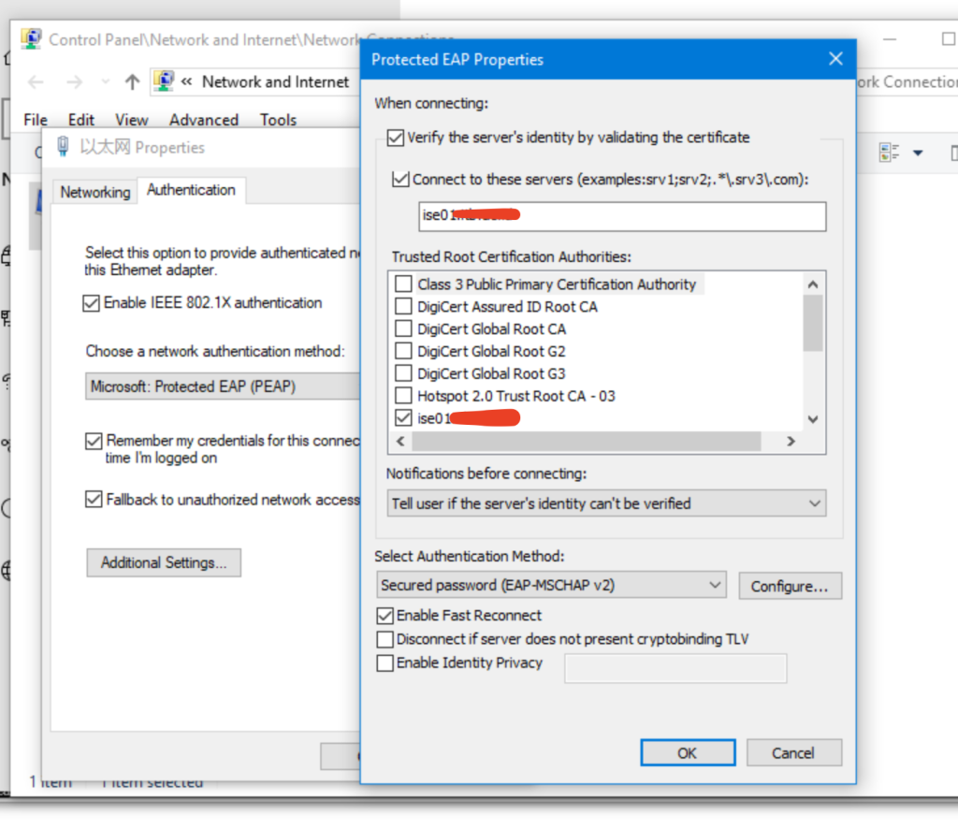The image size is (958, 830).
Task: Open the Advanced menu
Action: (x=203, y=120)
